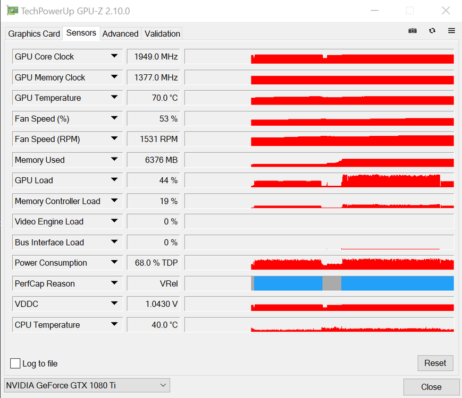
Task: Expand the Memory Used sensor dropdown
Action: (x=67, y=160)
